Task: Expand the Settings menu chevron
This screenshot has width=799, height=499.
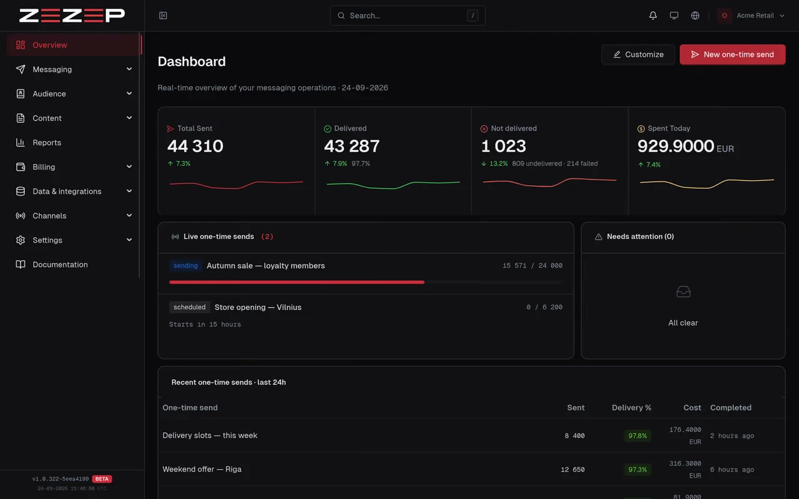Action: 129,240
